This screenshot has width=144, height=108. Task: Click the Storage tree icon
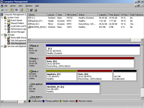(x=5, y=35)
